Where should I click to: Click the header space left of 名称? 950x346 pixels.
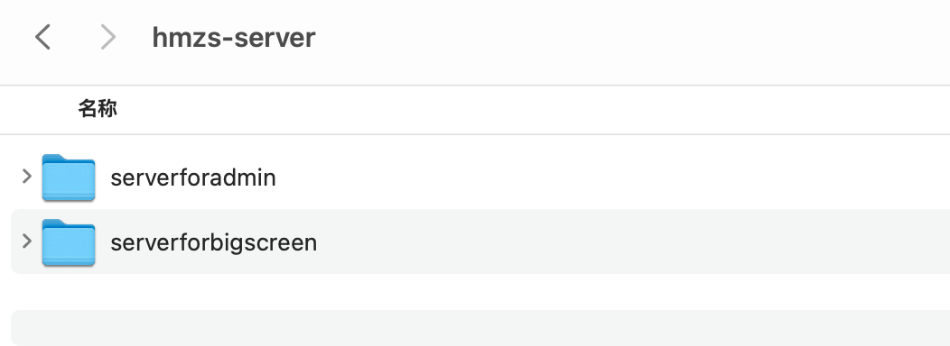click(38, 110)
